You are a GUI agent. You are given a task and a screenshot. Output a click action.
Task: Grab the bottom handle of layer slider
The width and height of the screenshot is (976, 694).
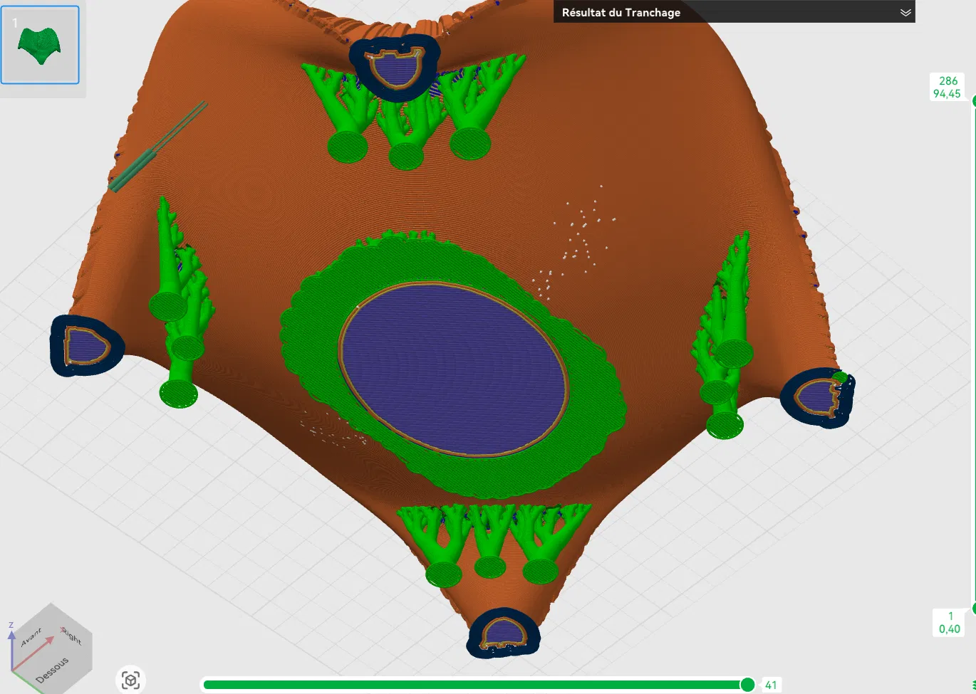point(973,609)
